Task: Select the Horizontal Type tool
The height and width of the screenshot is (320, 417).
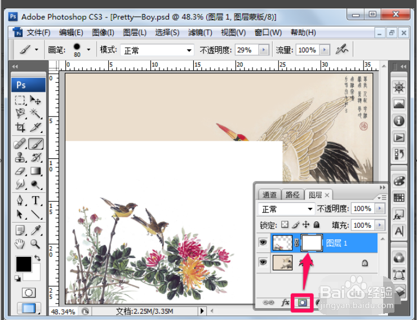Action: (36, 201)
